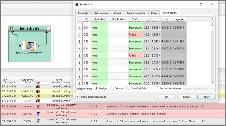This screenshot has width=226, height=126.
Task: Click the k column header
Action: coord(147,19)
